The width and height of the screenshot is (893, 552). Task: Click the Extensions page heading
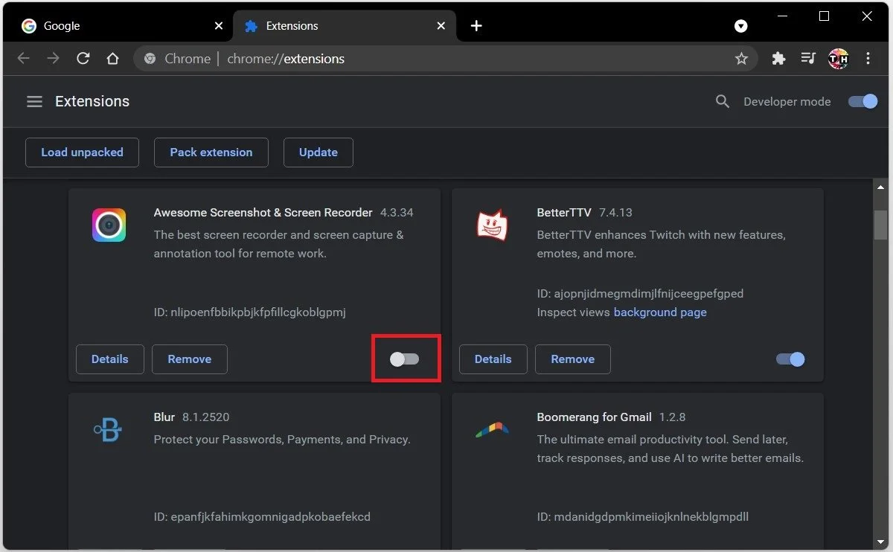(92, 102)
